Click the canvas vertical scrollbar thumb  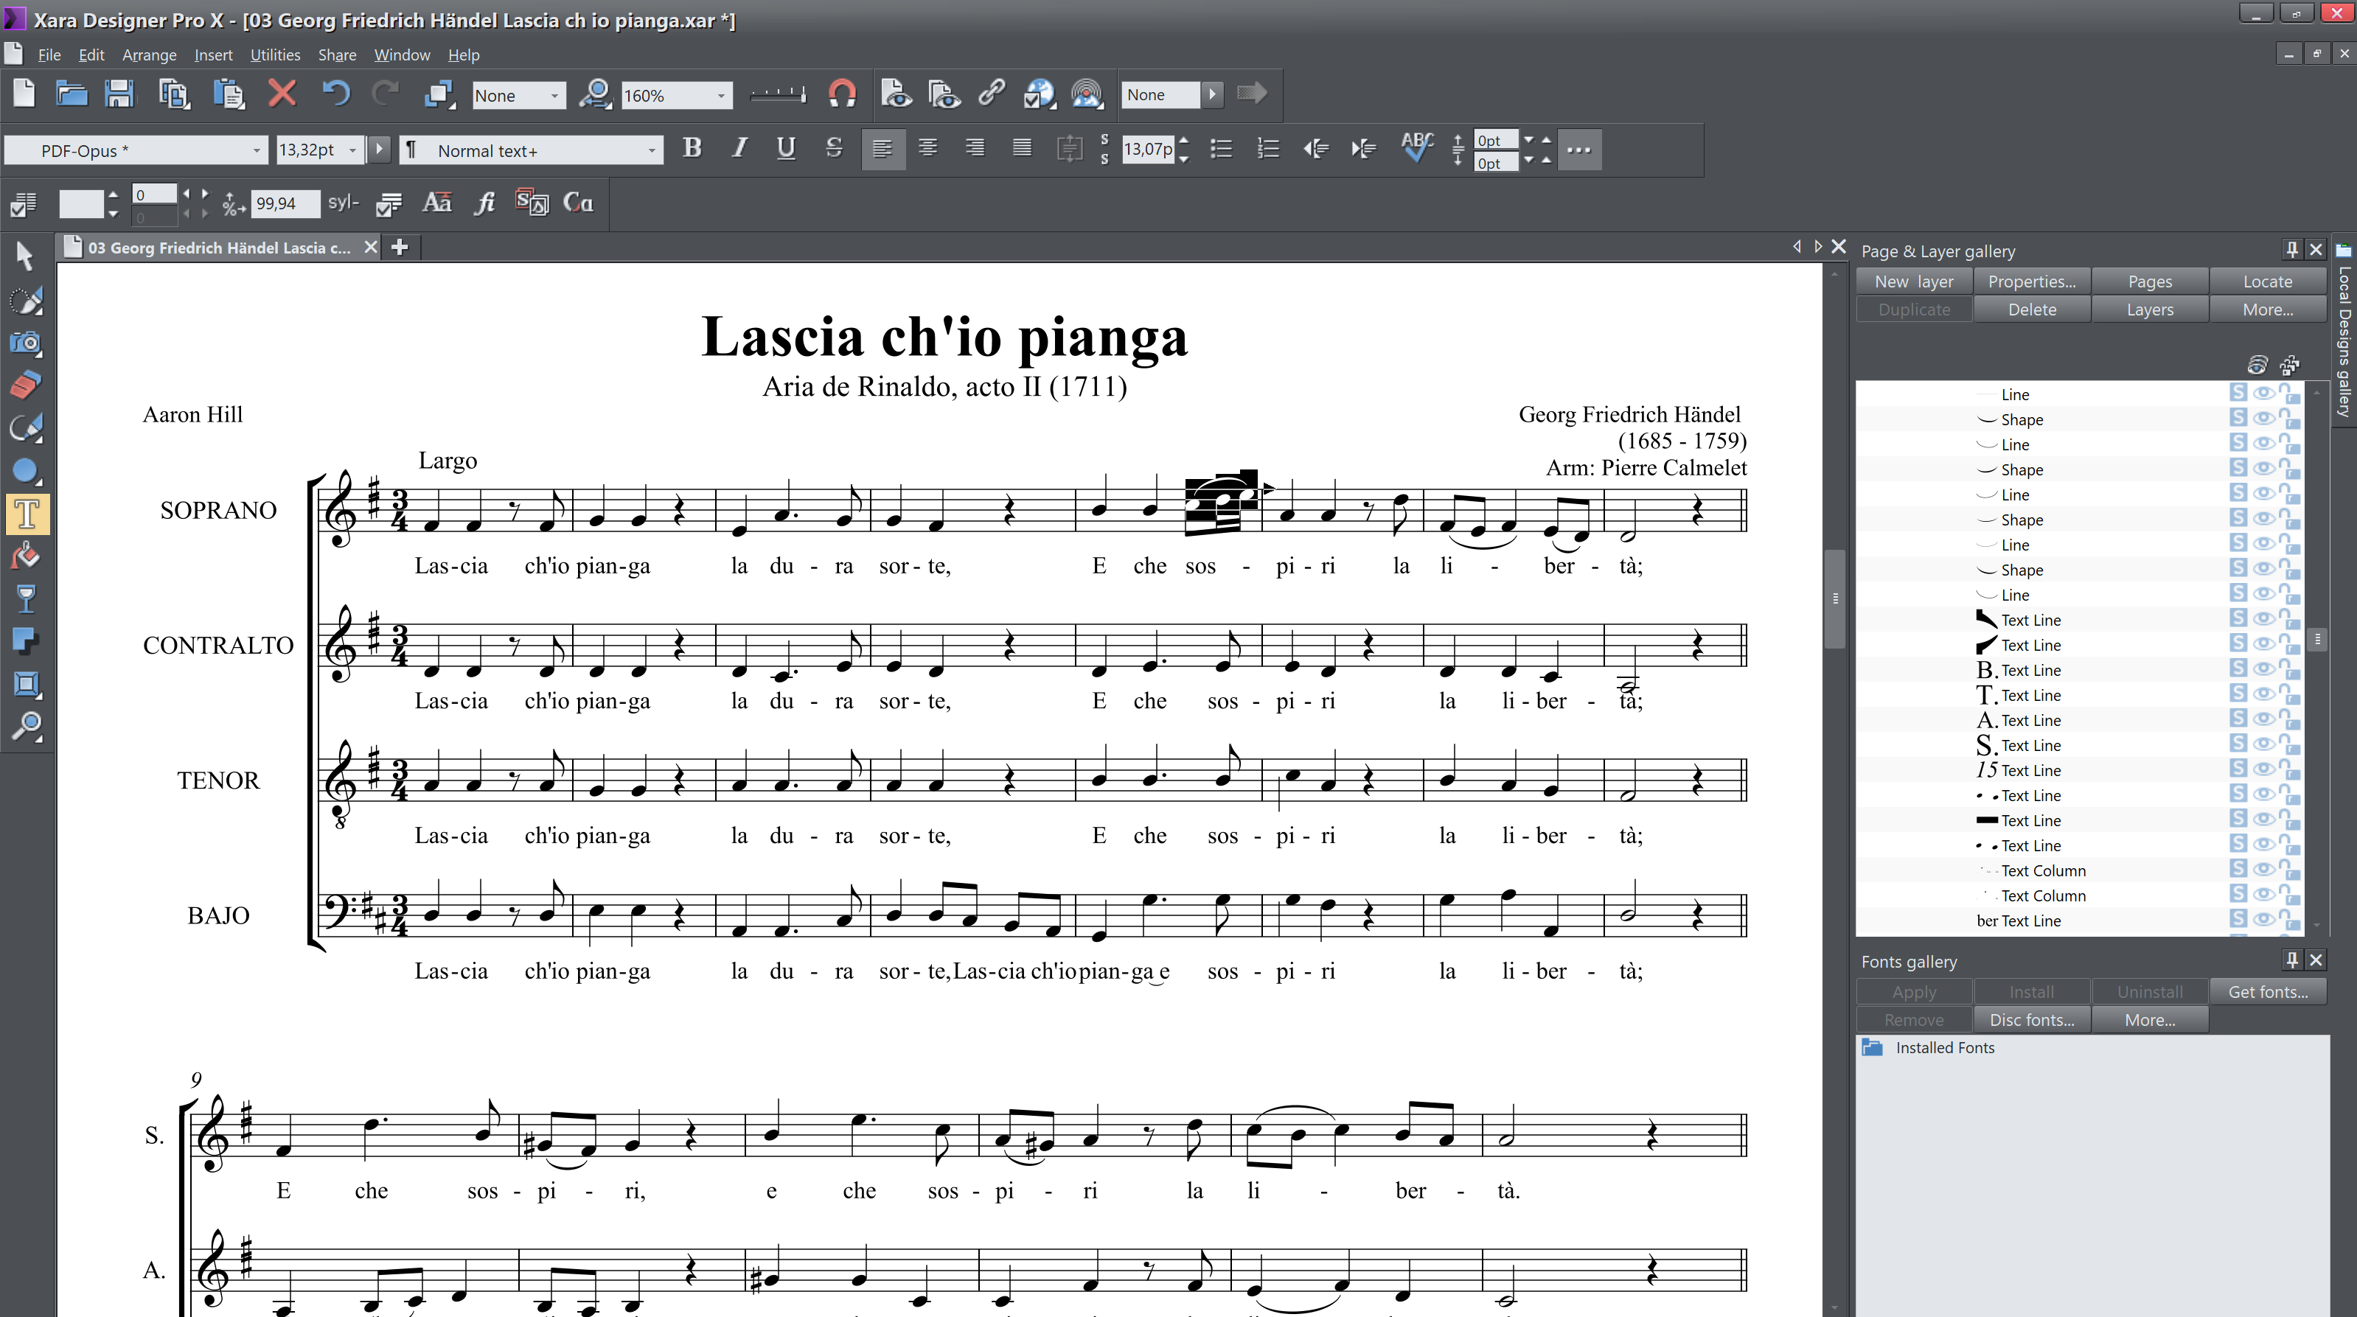1834,599
